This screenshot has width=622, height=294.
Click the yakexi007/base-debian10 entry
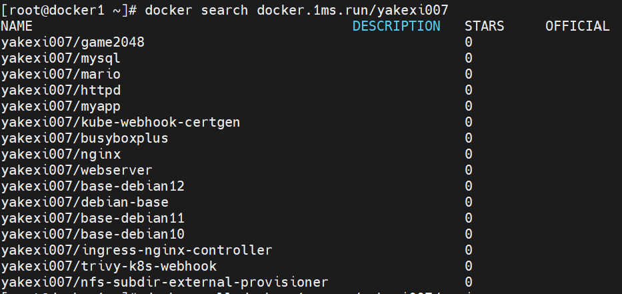(x=93, y=234)
